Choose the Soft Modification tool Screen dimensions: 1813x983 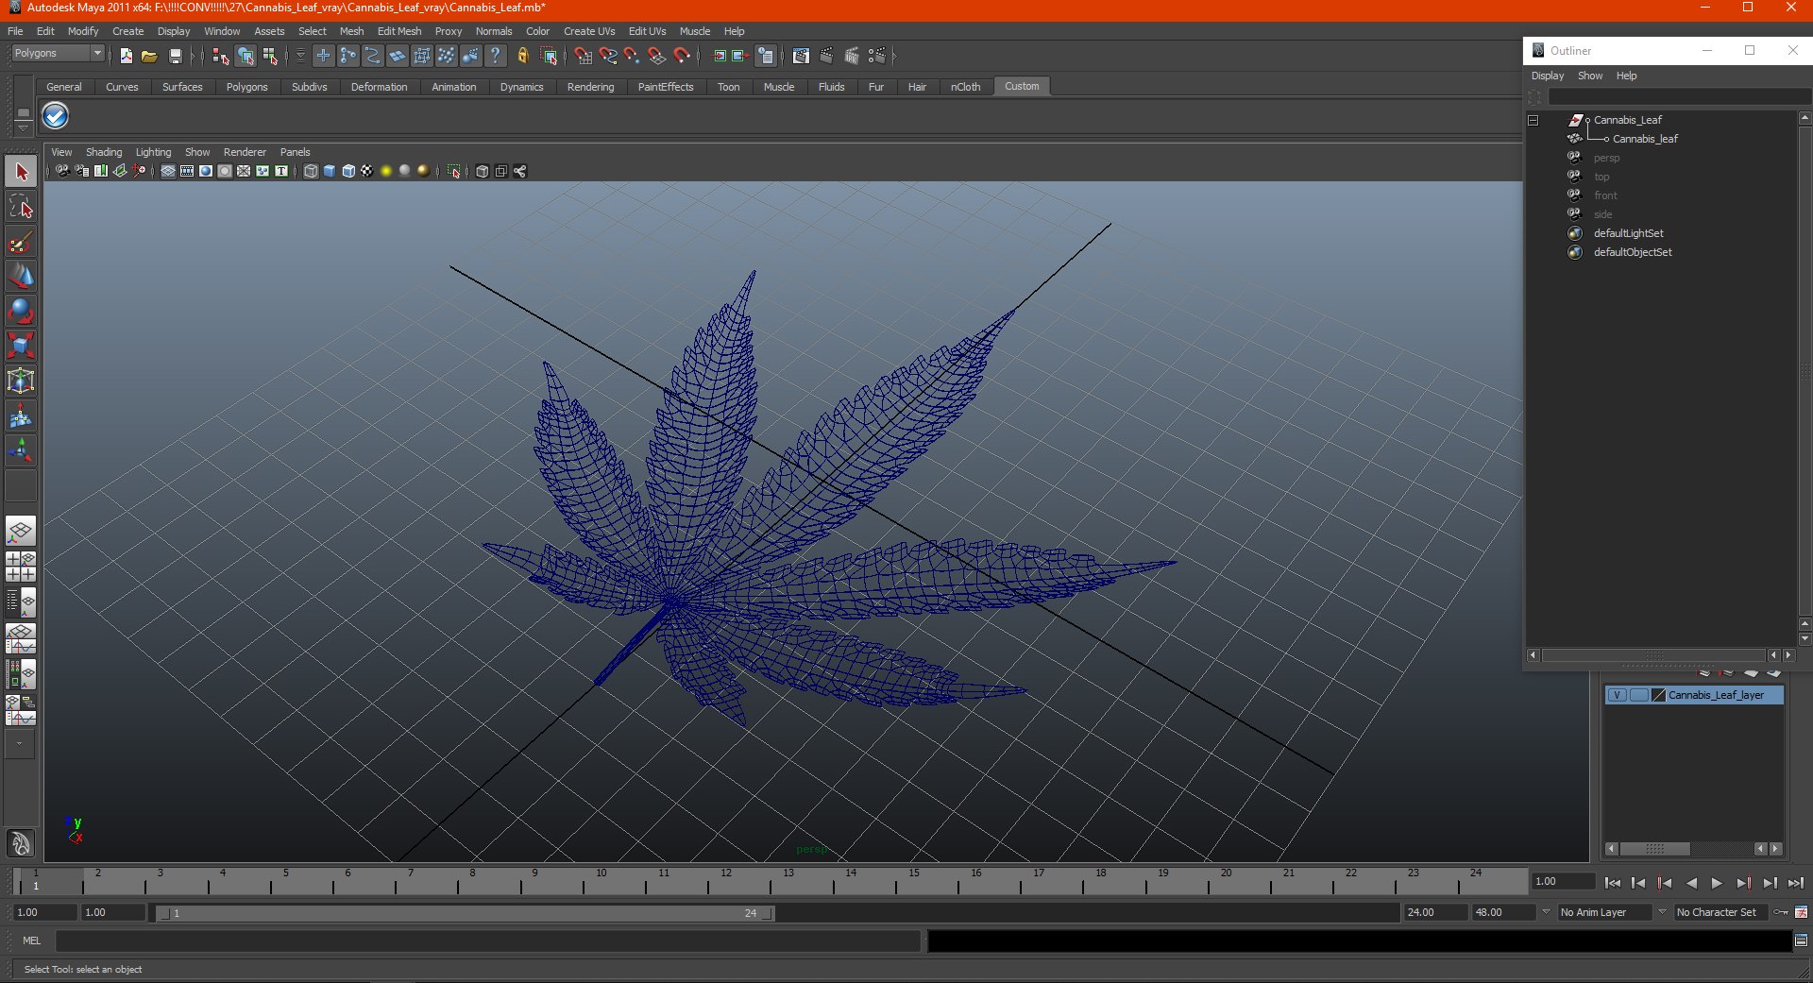[21, 415]
